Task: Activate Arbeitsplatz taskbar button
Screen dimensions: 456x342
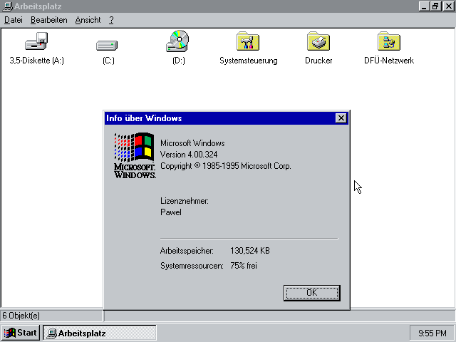Action: [x=100, y=333]
